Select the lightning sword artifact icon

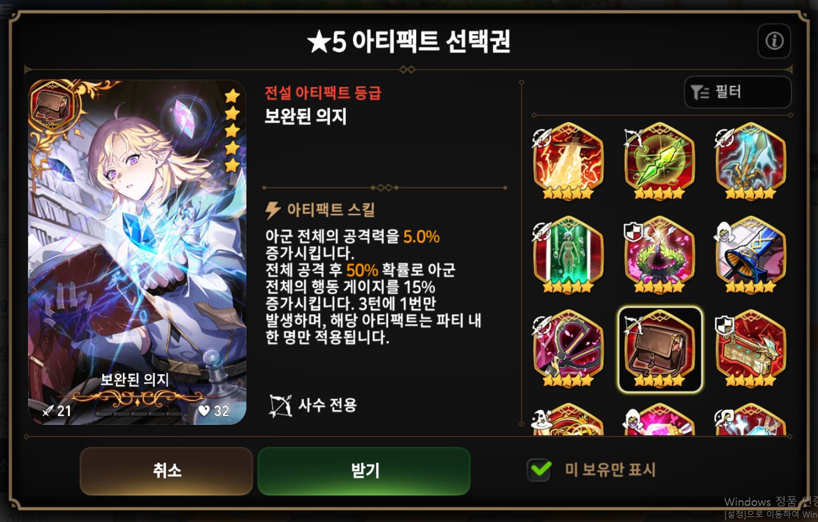coord(568,161)
